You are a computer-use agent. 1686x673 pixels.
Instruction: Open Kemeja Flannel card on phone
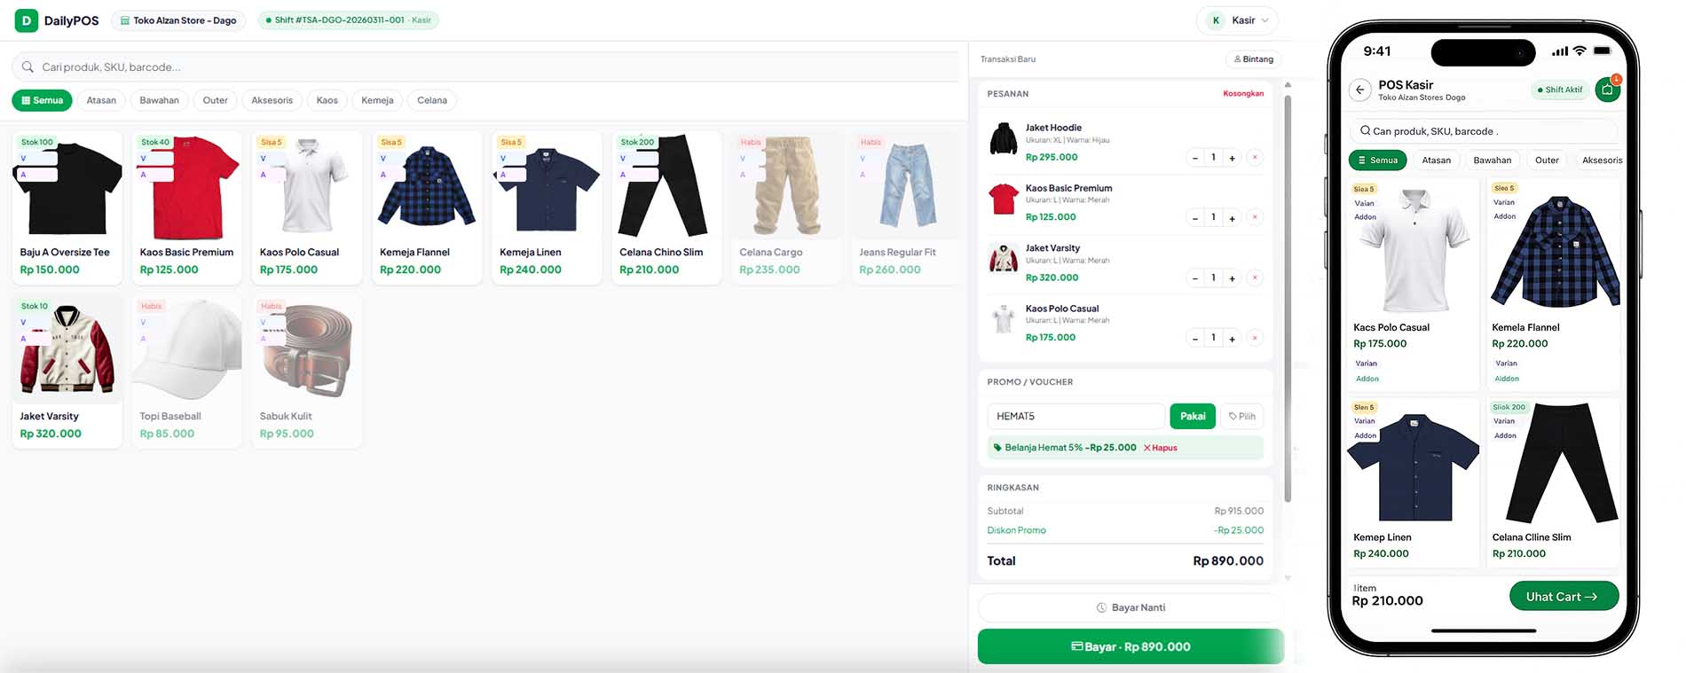[1554, 285]
